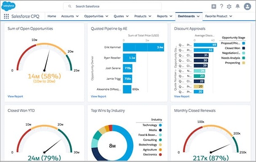
Task: Expand the Reports dropdown chevron
Action: pos(171,16)
